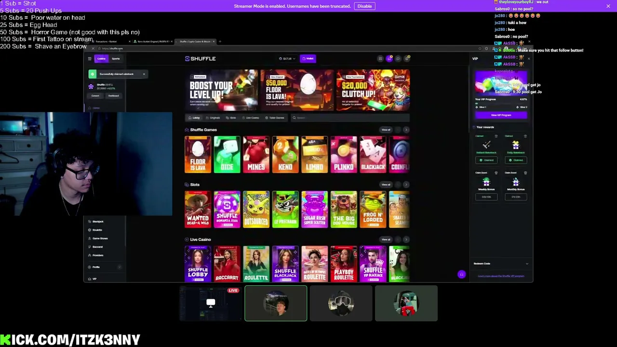
Task: Click the View VIP Program button
Action: pos(501,115)
